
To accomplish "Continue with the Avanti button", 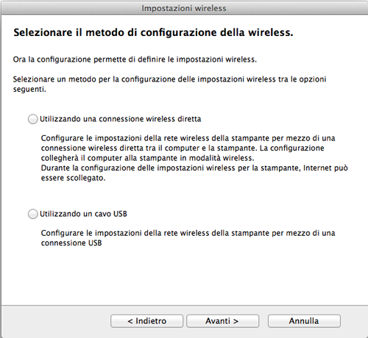I will [x=222, y=321].
